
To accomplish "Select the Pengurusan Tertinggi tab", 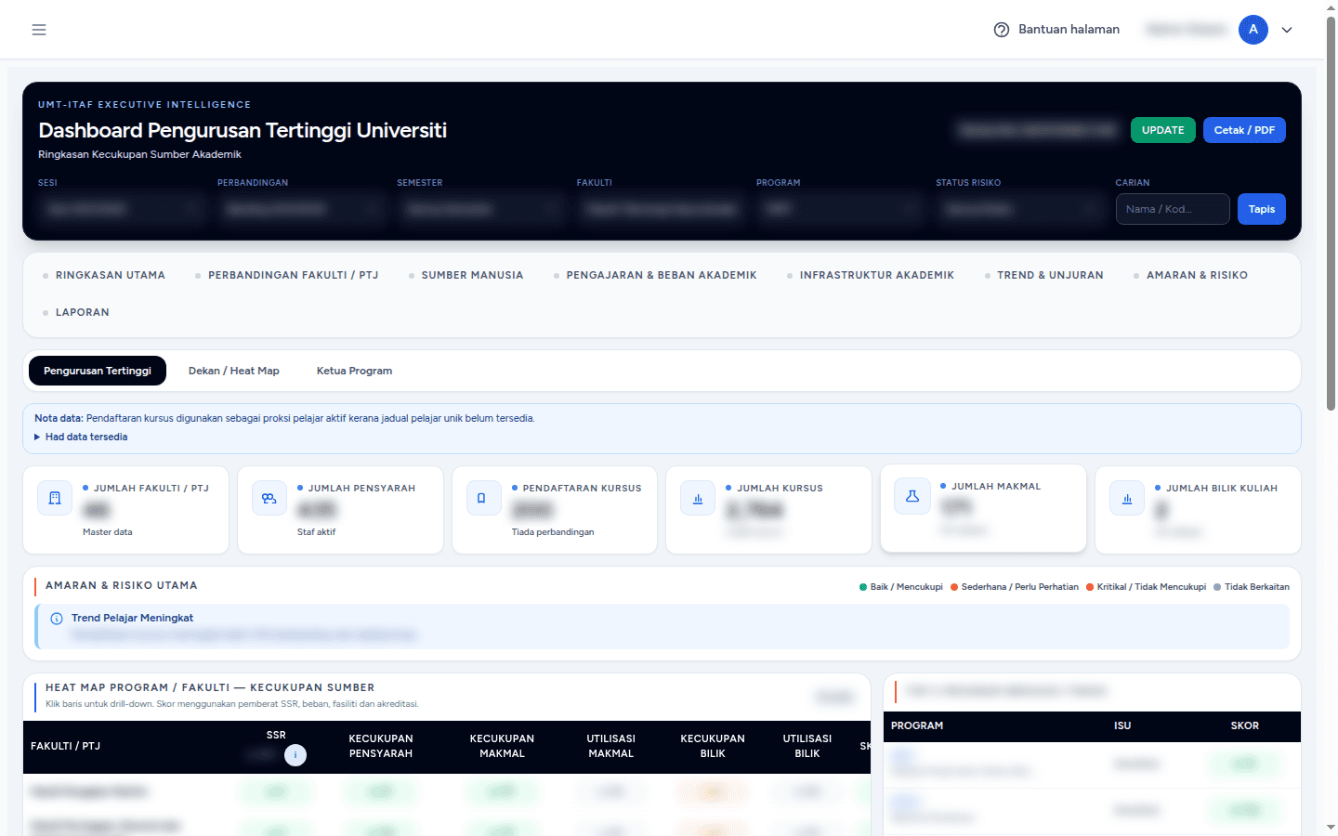I will pyautogui.click(x=98, y=371).
